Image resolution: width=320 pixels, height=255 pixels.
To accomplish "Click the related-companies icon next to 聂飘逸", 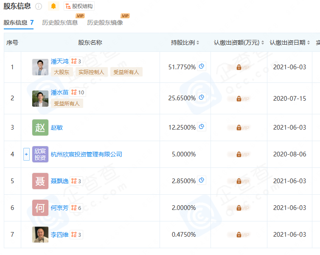I will tap(76, 181).
